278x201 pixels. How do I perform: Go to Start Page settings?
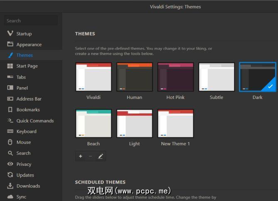[27, 66]
